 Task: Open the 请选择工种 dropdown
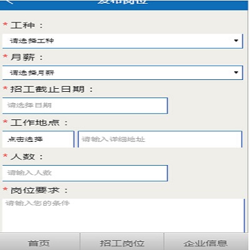tap(122, 41)
